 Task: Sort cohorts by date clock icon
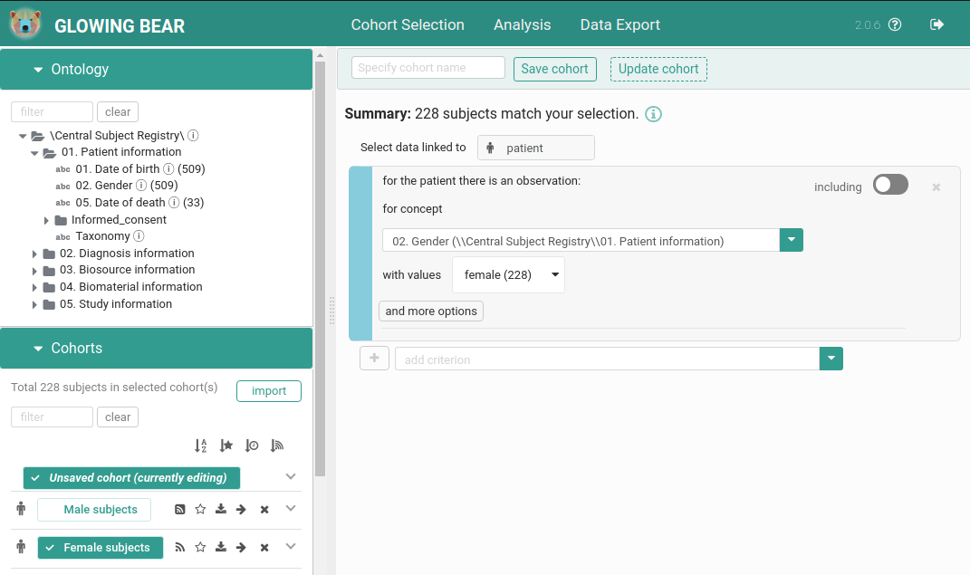click(x=251, y=446)
